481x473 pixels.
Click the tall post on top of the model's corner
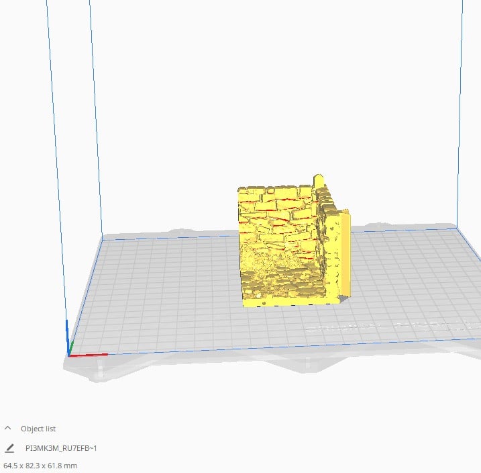[319, 181]
